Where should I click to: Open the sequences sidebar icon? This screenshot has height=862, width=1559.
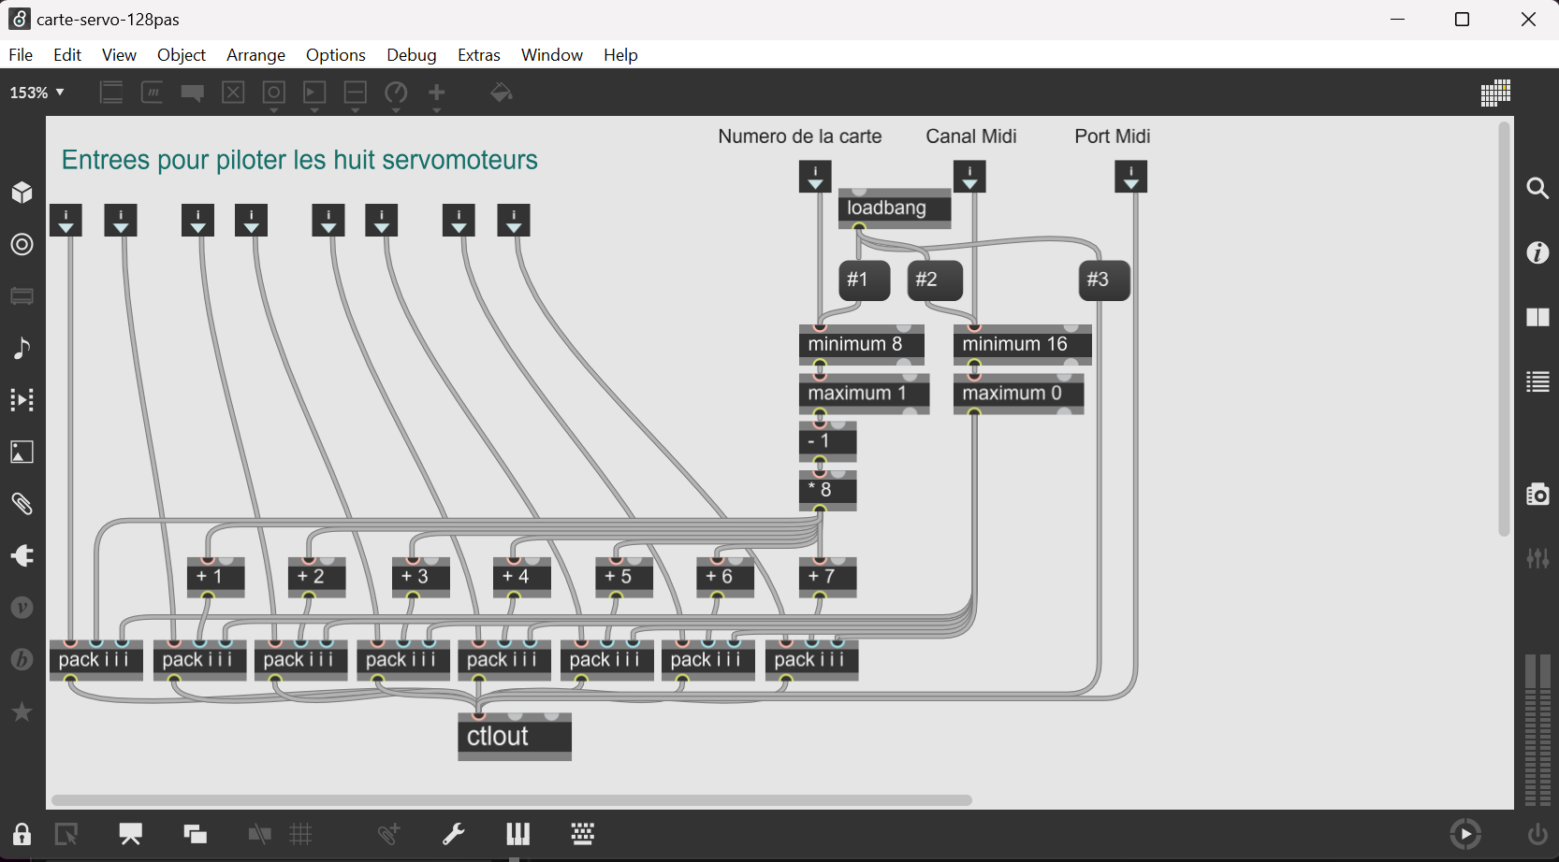pyautogui.click(x=22, y=400)
